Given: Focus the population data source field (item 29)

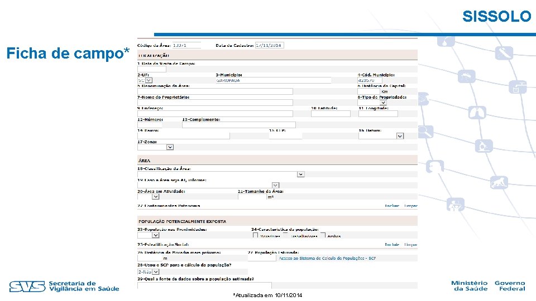Looking at the screenshot, I should pos(204,285).
